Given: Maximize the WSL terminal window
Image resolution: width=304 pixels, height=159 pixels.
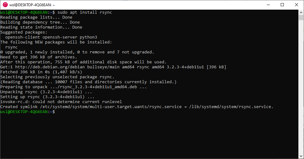Looking at the screenshot, I should click(282, 5).
